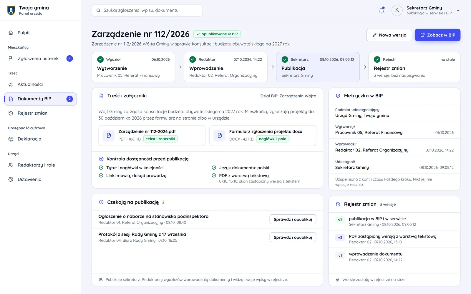Image resolution: width=471 pixels, height=294 pixels.
Task: Click the home icon next to Pulpit
Action: (x=11, y=33)
